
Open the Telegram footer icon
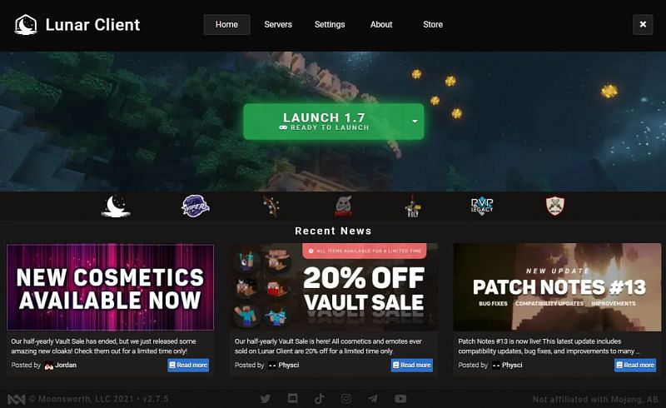(x=373, y=399)
